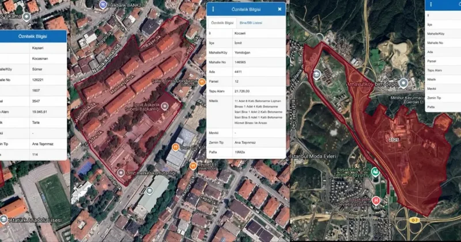Screen dimensions: 461x242
Task: Select the Şahin Toros Dondurma restaurant marker
Action: point(202,82)
